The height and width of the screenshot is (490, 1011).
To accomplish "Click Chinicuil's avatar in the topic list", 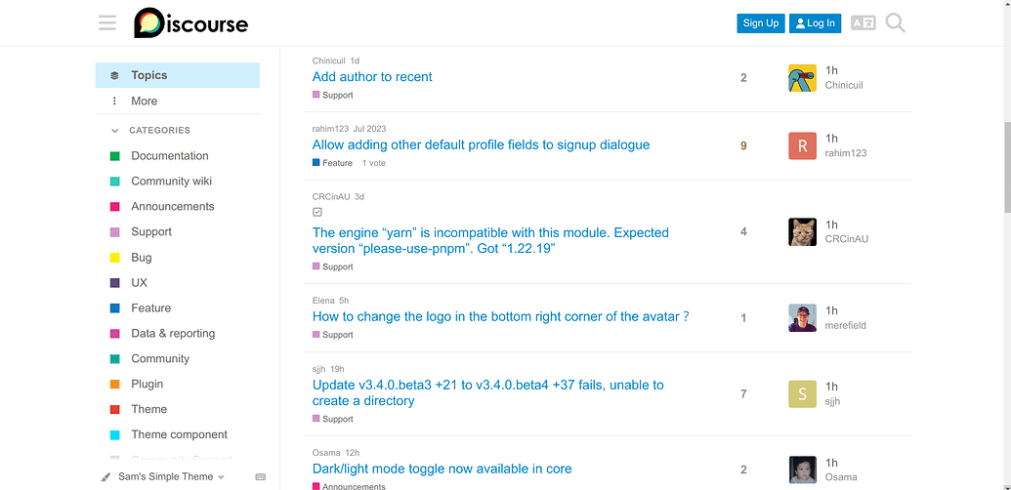I will (x=802, y=78).
